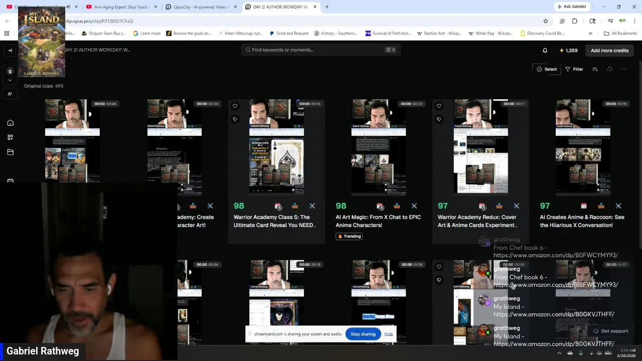Open the apps grid-plus icon in sidebar
642x361 pixels.
10,137
